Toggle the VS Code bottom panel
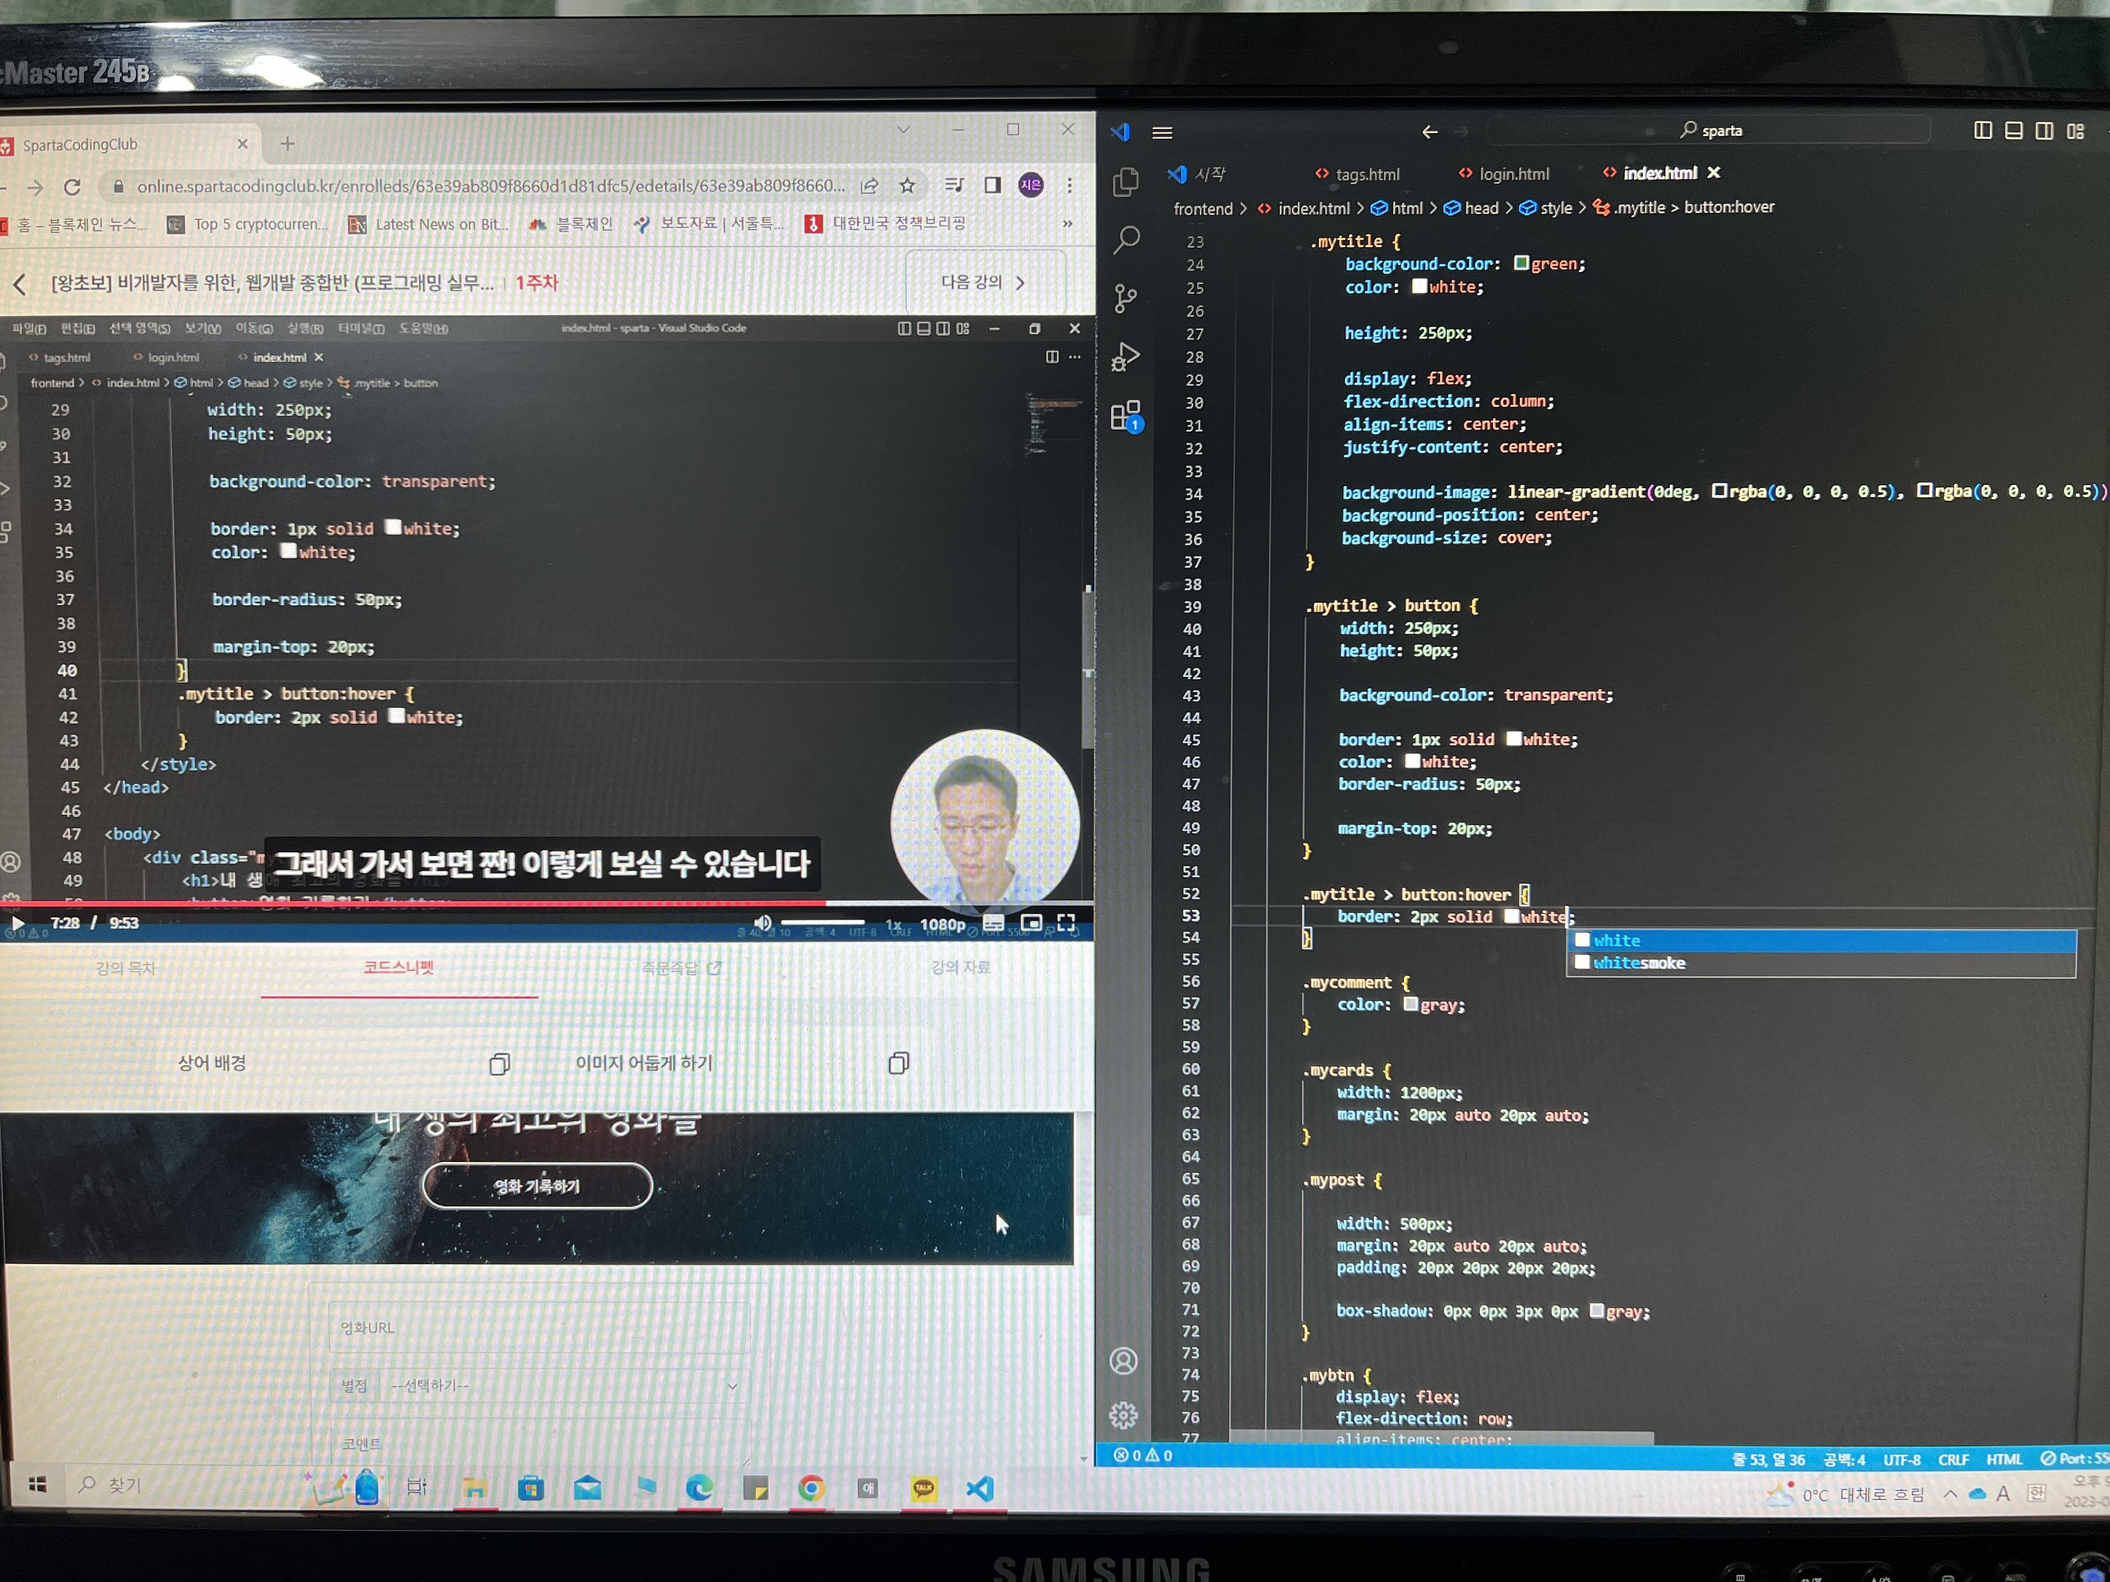Image resolution: width=2110 pixels, height=1582 pixels. (x=2014, y=131)
